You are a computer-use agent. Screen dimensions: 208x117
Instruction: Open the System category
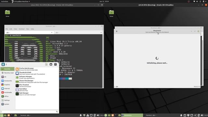point(7,104)
